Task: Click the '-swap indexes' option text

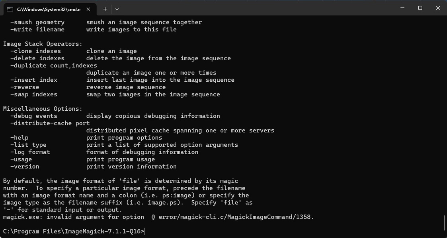Action: (x=34, y=94)
